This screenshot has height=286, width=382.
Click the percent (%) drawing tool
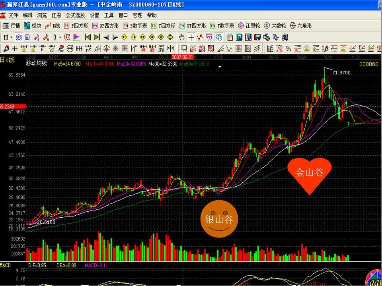click(x=288, y=49)
